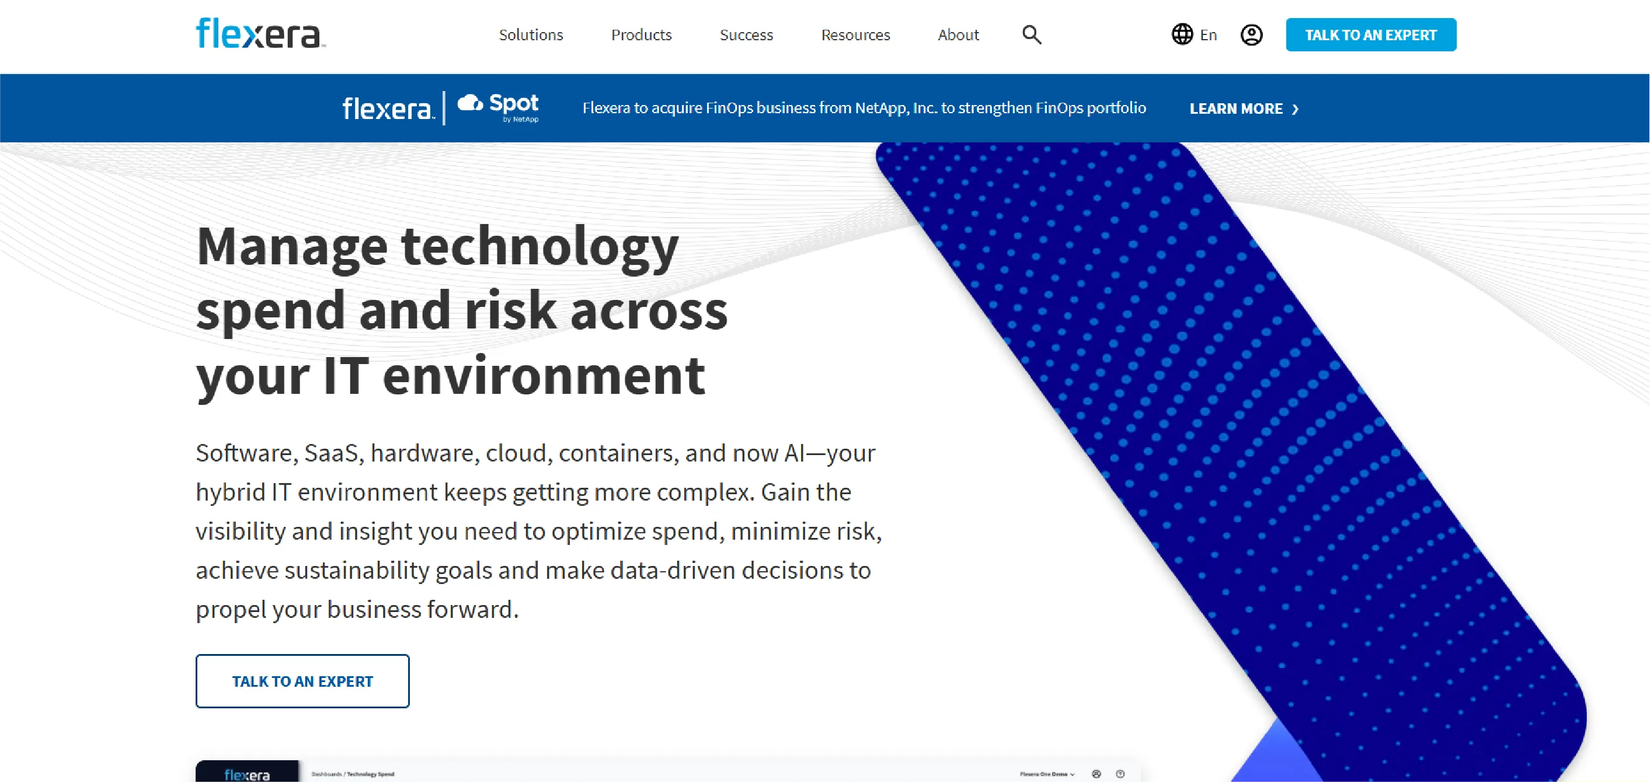Click the Flexera logo in header

pos(260,33)
